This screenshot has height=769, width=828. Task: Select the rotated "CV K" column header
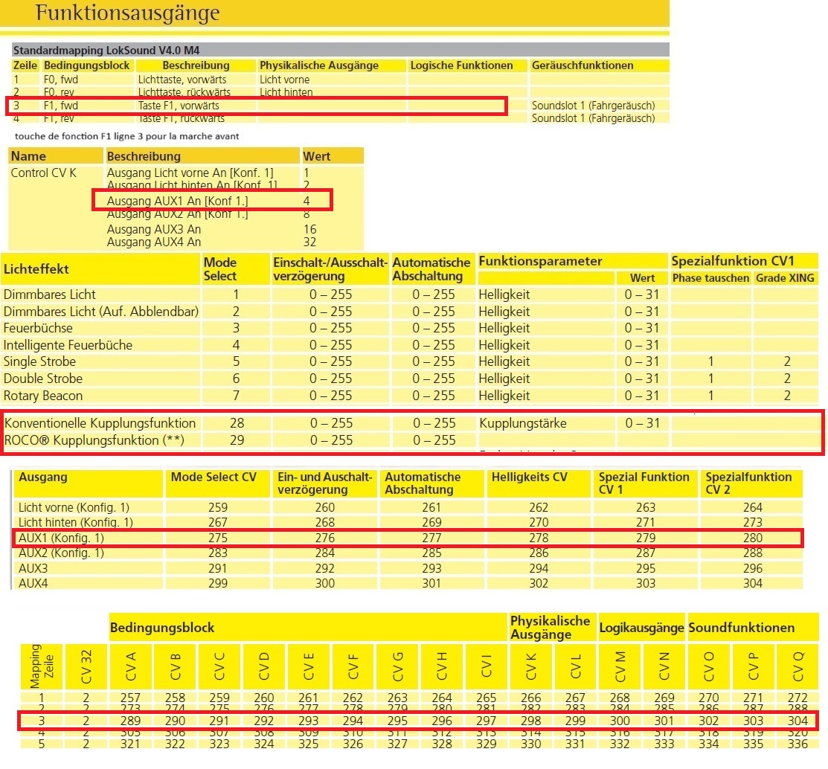coord(530,666)
